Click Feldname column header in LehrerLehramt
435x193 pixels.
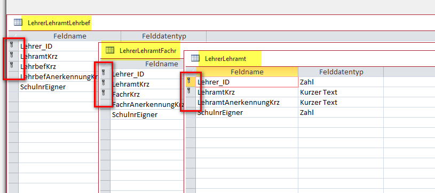(x=247, y=72)
